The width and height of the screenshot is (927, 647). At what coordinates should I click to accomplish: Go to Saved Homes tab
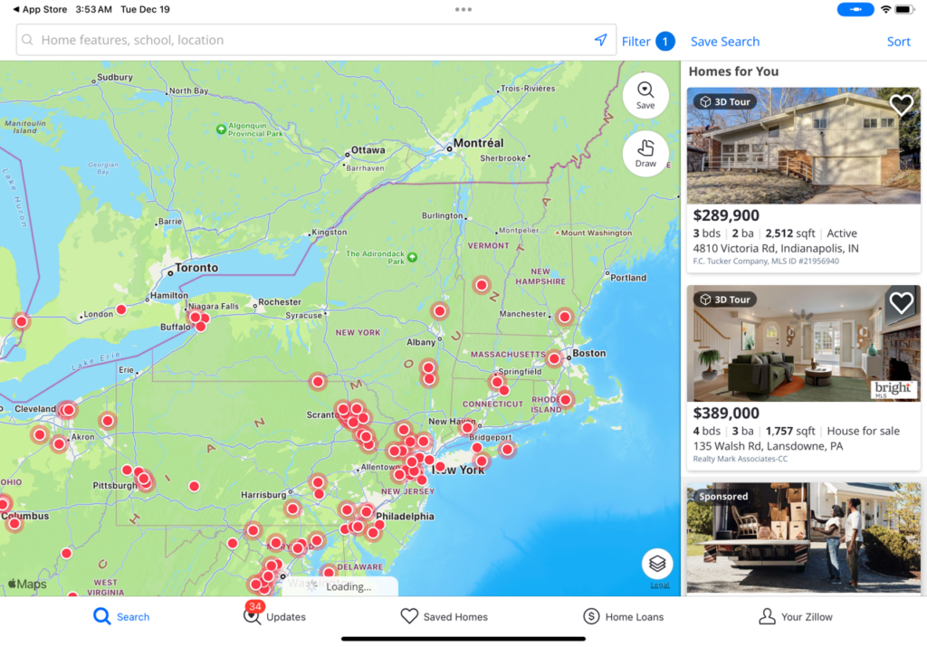point(444,617)
